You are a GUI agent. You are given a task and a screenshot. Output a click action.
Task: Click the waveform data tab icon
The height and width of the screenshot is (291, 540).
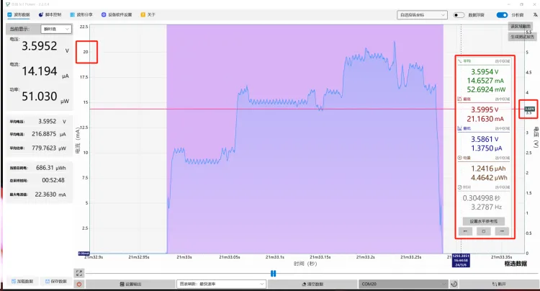point(9,15)
